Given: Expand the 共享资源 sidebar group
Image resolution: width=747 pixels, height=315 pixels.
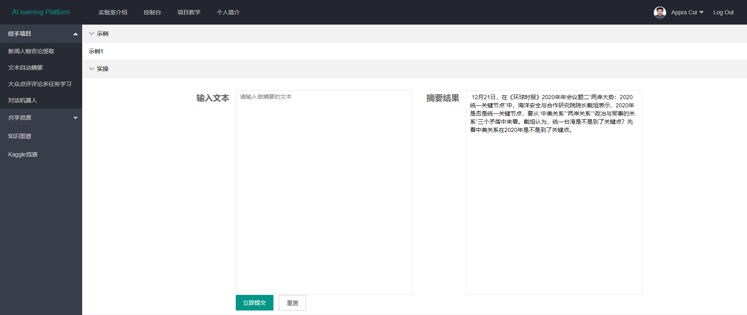Looking at the screenshot, I should click(x=41, y=118).
